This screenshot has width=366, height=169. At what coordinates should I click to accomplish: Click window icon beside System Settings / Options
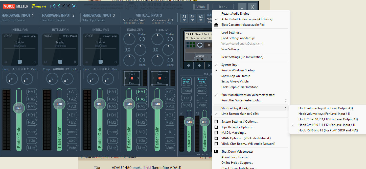coord(216,122)
